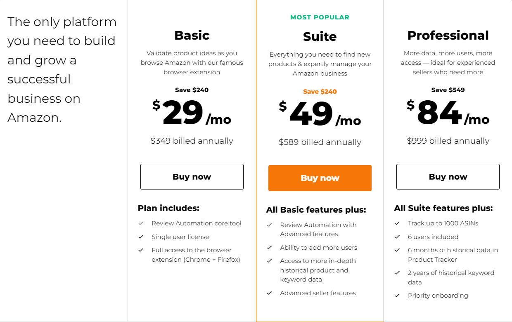Click the $349 billed annually text

tap(192, 141)
